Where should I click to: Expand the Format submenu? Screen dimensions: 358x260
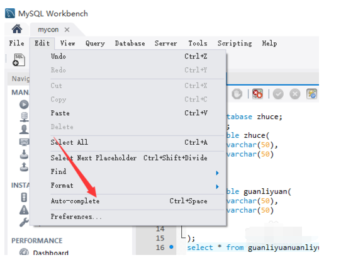[x=129, y=186]
